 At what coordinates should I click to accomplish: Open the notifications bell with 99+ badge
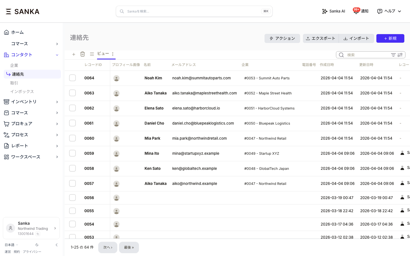[x=356, y=11]
